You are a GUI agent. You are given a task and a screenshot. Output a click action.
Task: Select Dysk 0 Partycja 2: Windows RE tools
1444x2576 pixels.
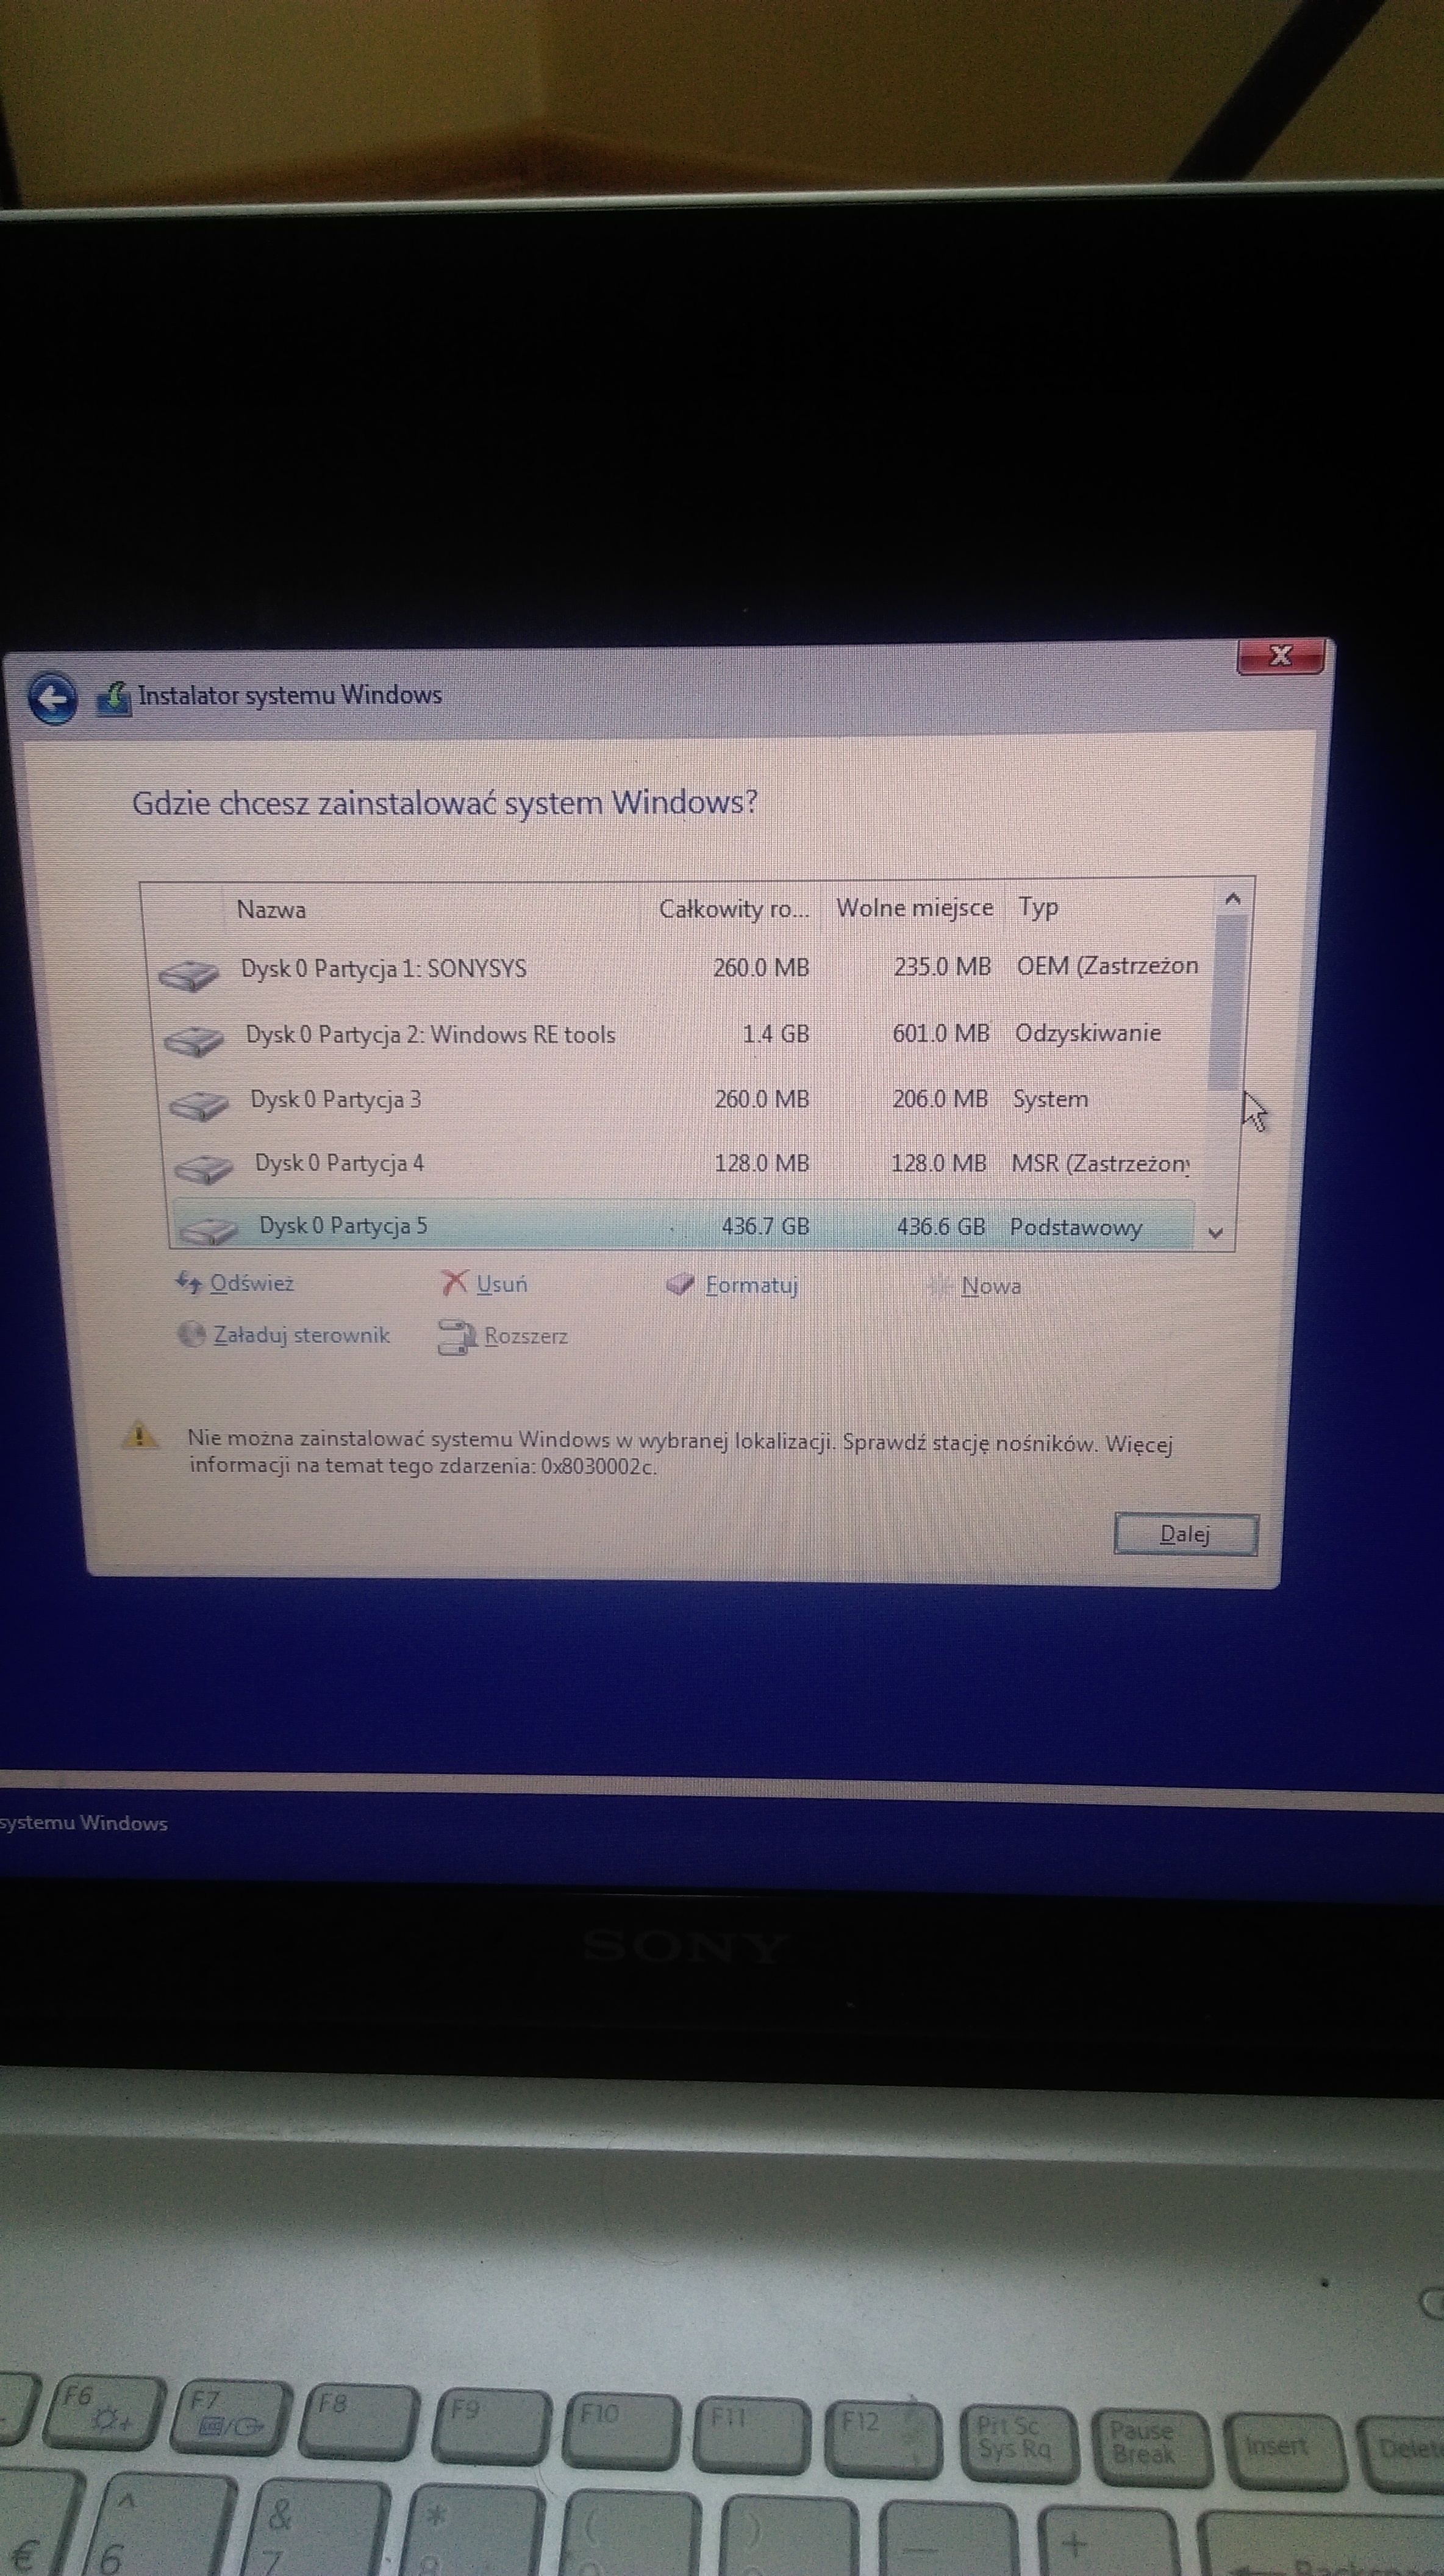click(x=682, y=1034)
